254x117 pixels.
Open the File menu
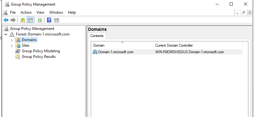tap(13, 12)
